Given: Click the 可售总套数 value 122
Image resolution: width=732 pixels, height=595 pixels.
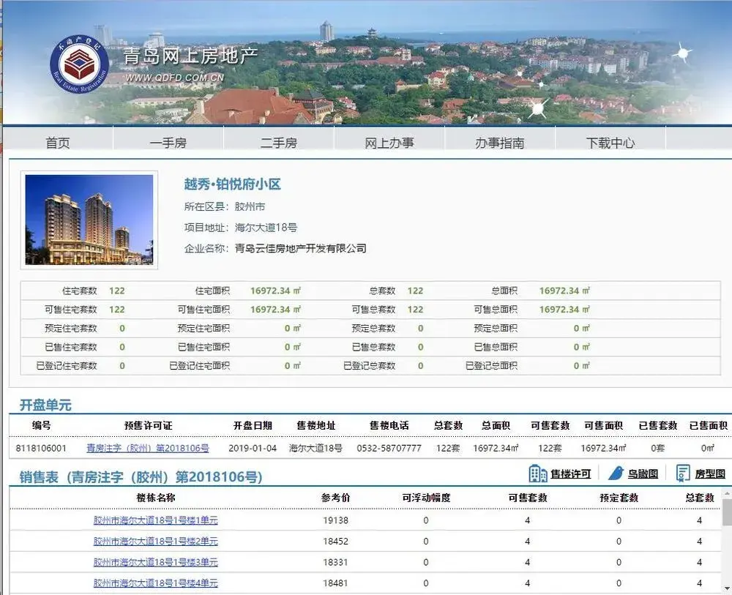Looking at the screenshot, I should (x=415, y=310).
